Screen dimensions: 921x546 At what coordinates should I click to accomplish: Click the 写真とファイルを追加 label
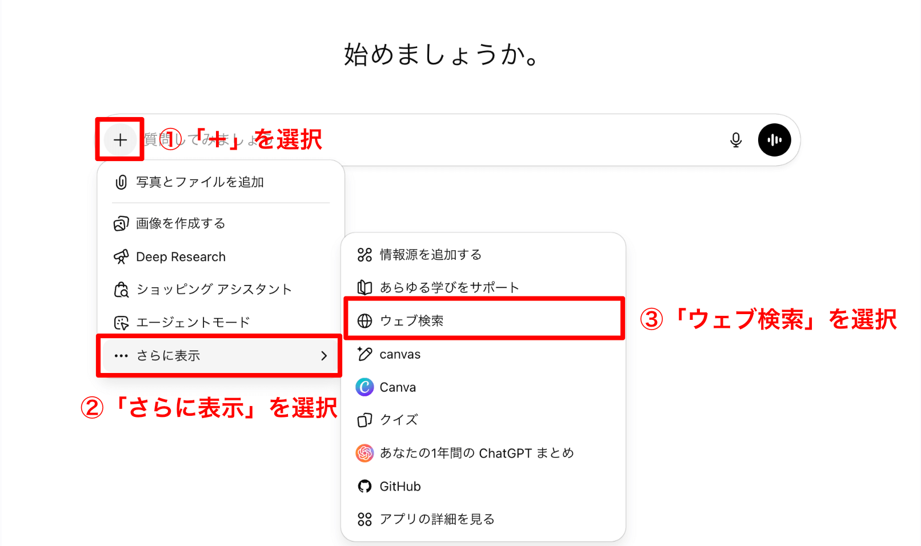point(200,182)
